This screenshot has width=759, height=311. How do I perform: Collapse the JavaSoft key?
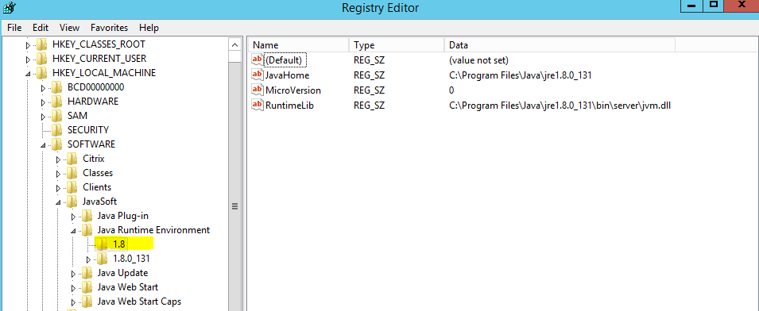click(x=58, y=202)
